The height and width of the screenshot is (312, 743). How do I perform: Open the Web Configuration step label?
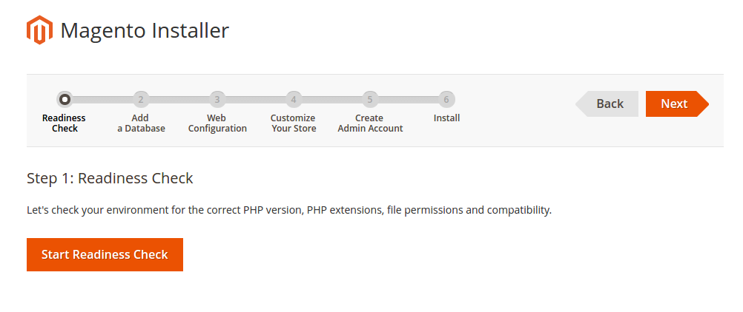(217, 123)
